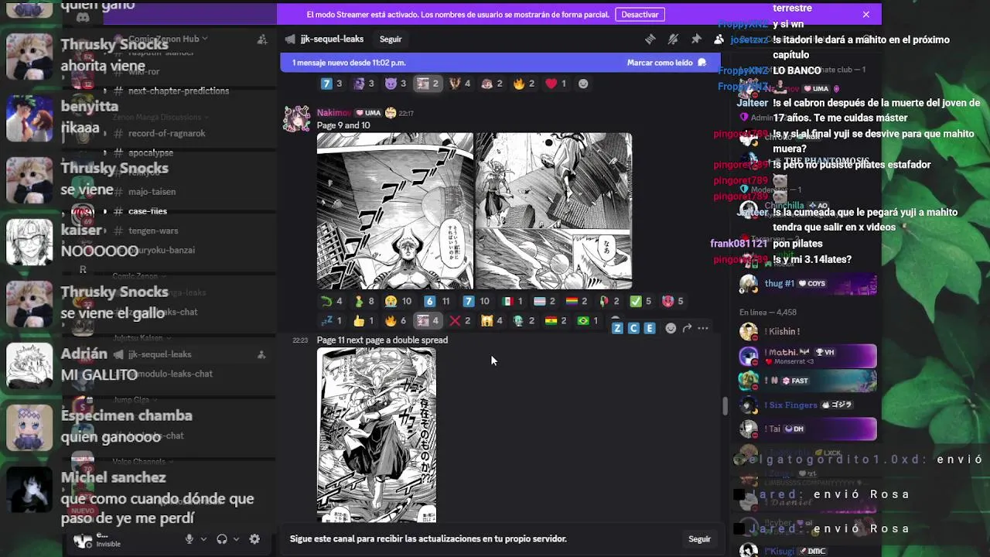Open the Page 9 left manga image
The height and width of the screenshot is (557, 990).
395,210
